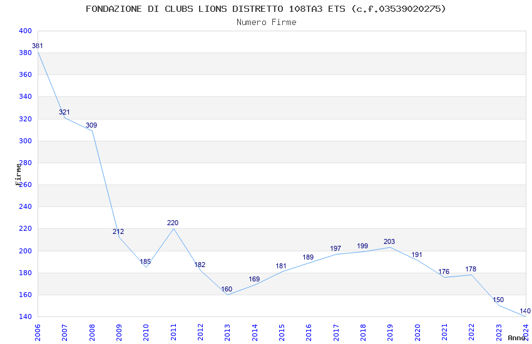Select the data label 212
Screen dimensions: 532x344
pyautogui.click(x=118, y=231)
